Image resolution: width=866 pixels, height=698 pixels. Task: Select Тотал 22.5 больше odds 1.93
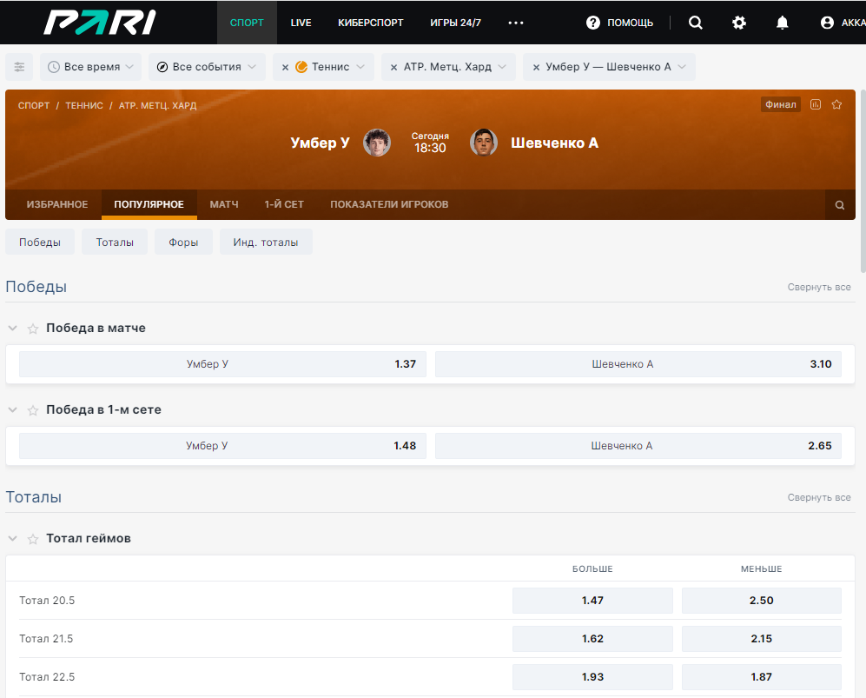pos(592,677)
